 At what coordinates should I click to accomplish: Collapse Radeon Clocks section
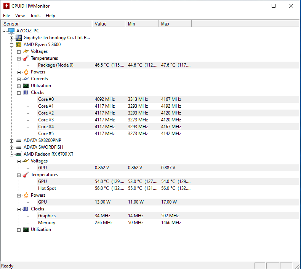pos(19,209)
